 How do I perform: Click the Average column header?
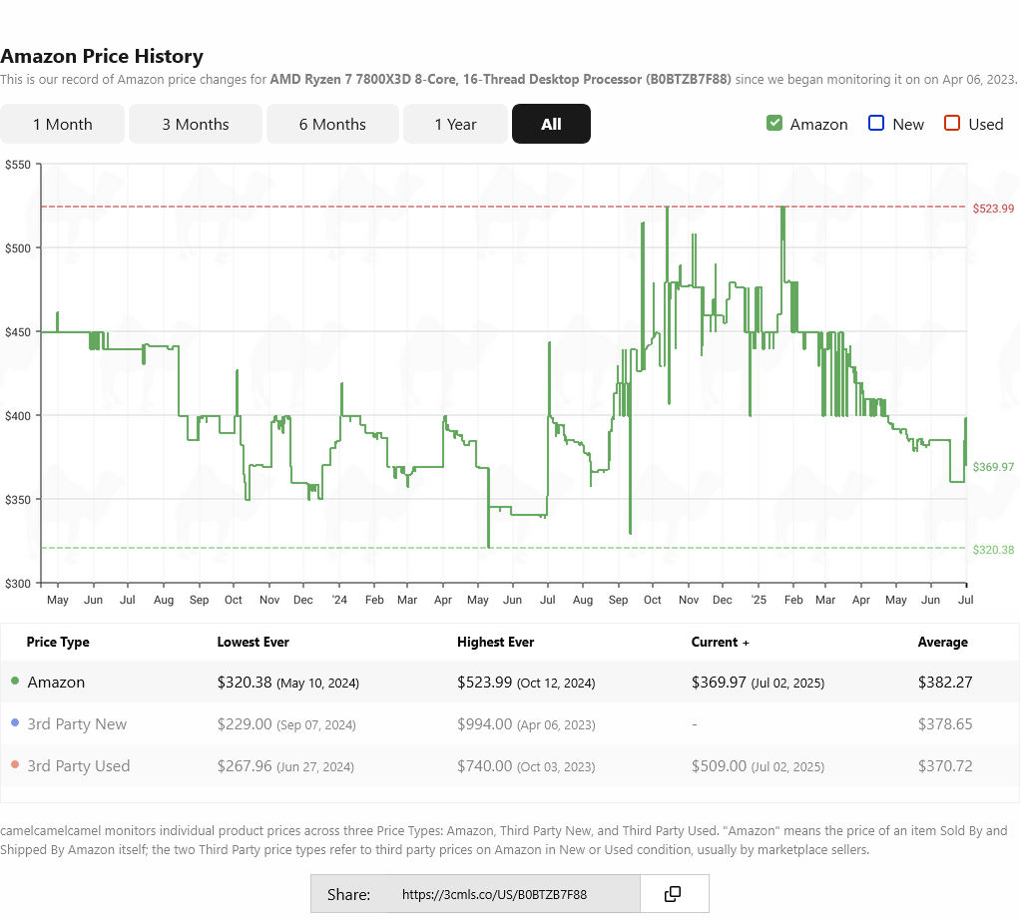(942, 642)
